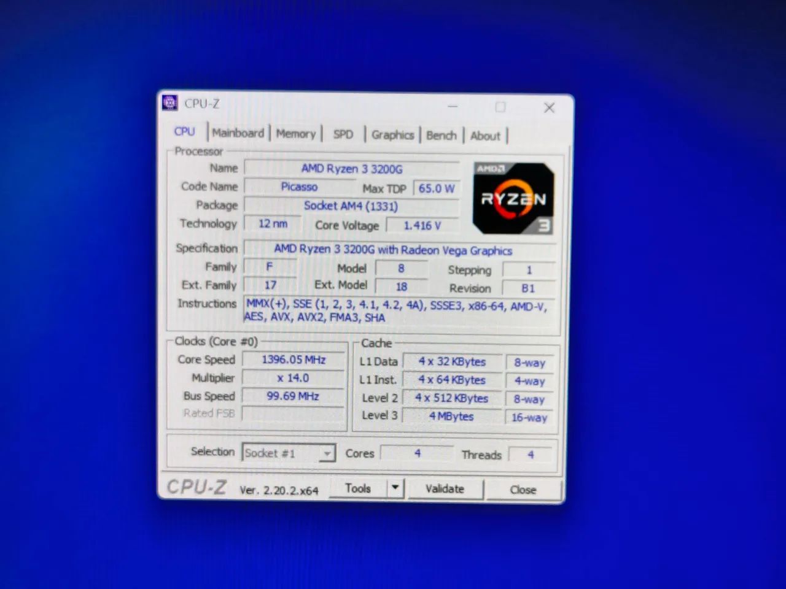This screenshot has width=786, height=589.
Task: Select the SPD tab
Action: (x=343, y=134)
